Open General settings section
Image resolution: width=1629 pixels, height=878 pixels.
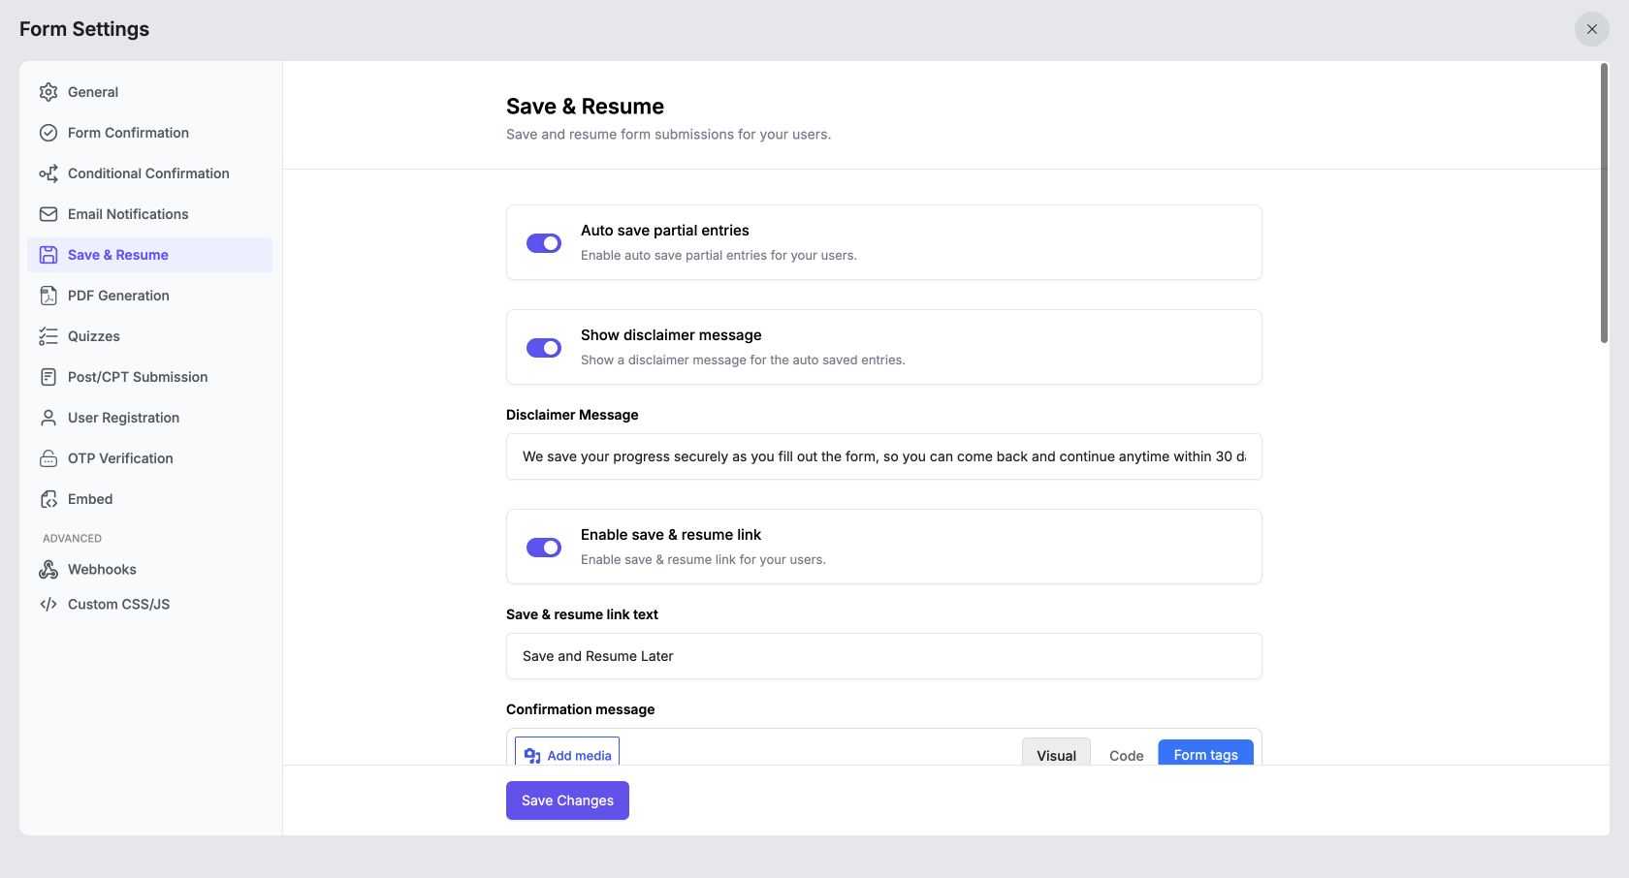coord(149,92)
